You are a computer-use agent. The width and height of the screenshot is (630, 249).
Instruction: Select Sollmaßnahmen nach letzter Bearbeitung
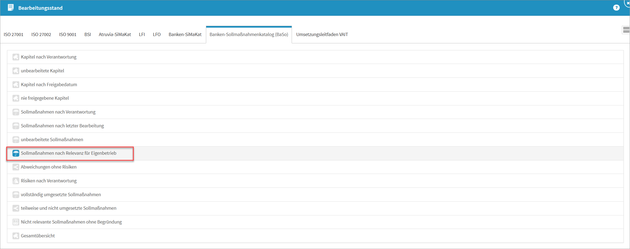click(x=62, y=126)
